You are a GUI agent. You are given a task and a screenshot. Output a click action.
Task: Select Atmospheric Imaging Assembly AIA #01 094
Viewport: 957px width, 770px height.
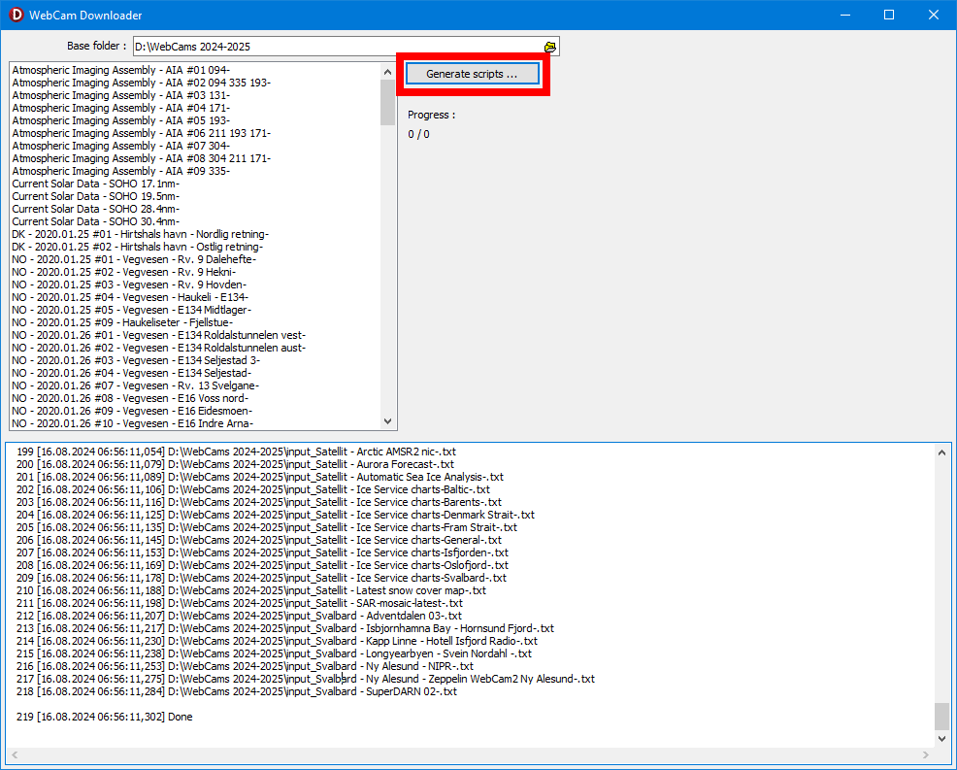(120, 71)
